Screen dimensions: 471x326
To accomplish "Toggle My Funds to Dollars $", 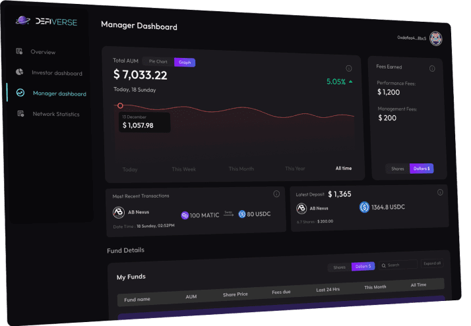I will point(363,266).
